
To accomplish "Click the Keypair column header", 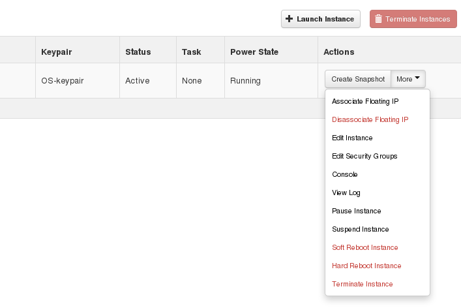I will (x=57, y=52).
